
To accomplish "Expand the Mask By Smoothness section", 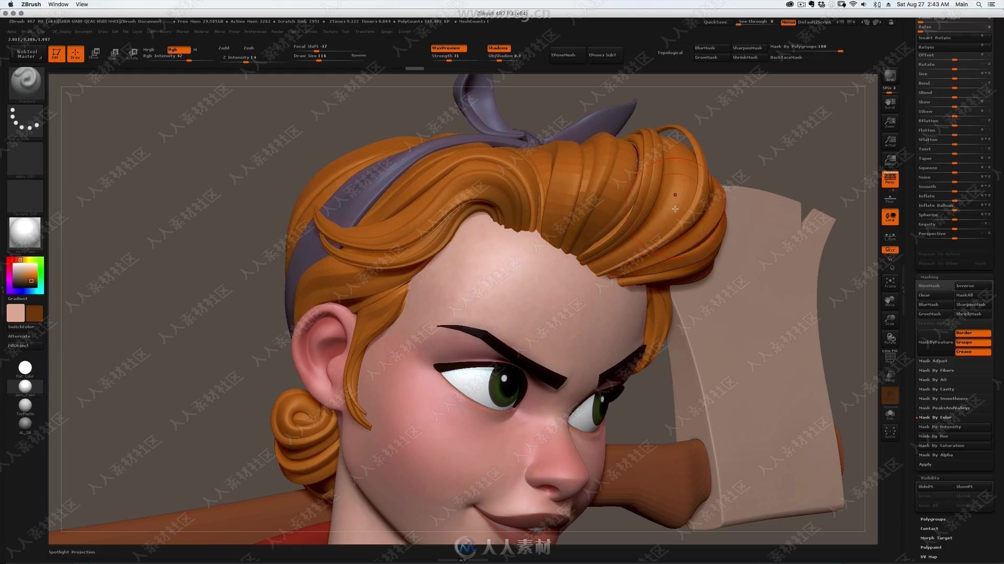I will pos(943,398).
